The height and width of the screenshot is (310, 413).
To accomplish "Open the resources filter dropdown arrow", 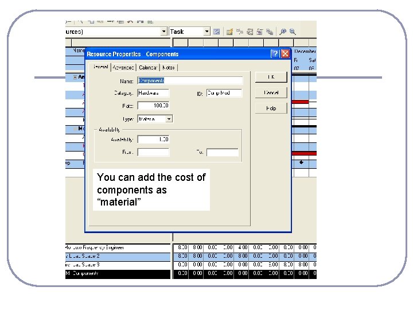I will [x=164, y=32].
